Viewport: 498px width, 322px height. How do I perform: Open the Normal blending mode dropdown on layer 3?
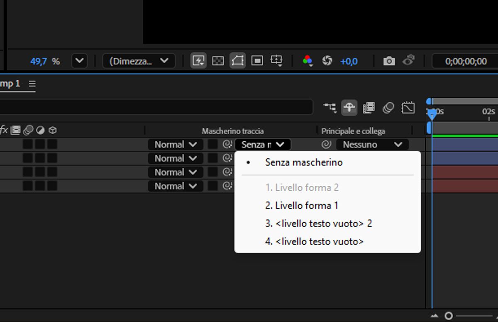(176, 172)
